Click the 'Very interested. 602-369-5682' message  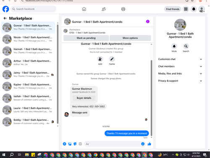pyautogui.click(x=88, y=106)
